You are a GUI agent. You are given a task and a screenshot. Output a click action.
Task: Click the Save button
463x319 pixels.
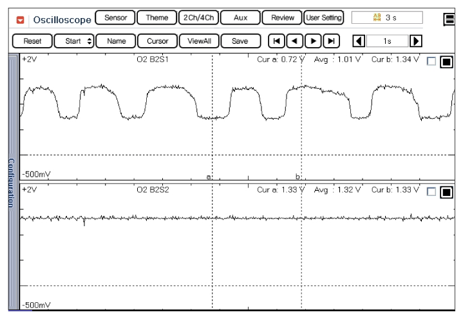click(240, 41)
